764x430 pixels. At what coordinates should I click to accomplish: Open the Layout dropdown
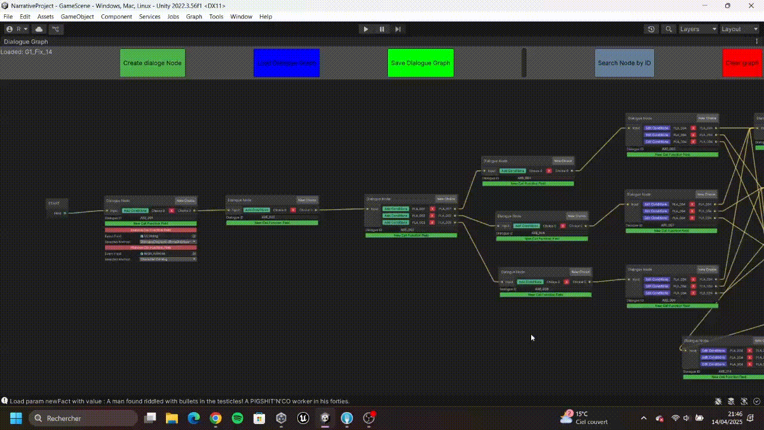(x=739, y=29)
